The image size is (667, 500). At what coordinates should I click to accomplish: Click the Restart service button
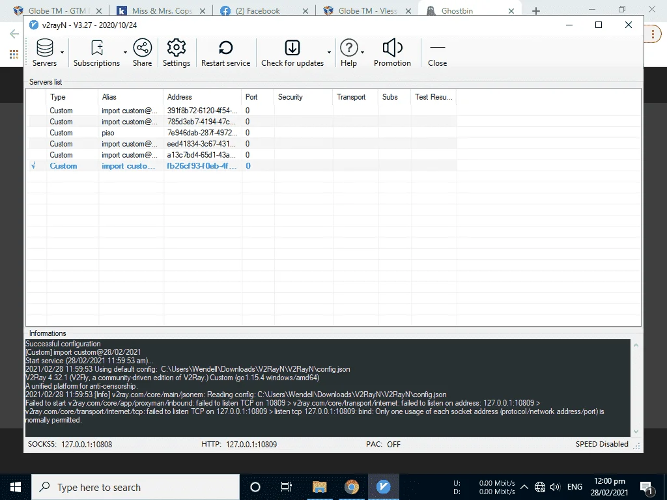click(225, 52)
